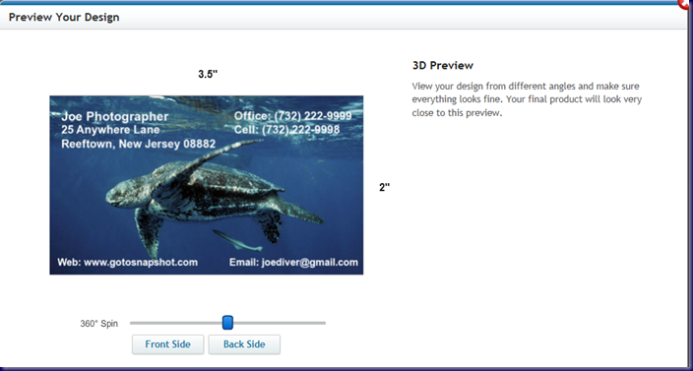Click the spin slider track left of the handle
Image resolution: width=693 pixels, height=371 pixels.
click(176, 323)
